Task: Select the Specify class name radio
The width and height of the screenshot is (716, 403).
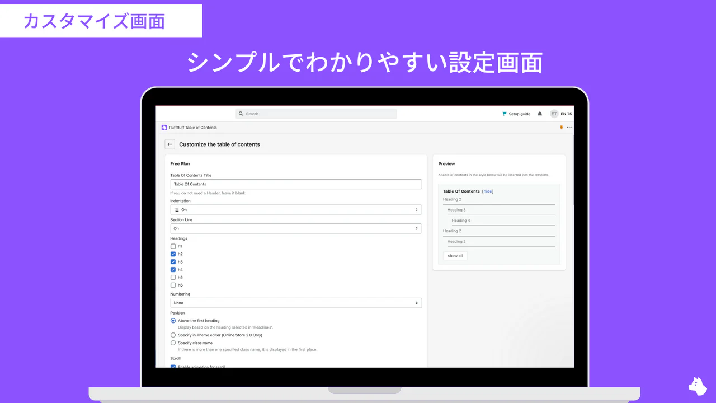Action: coord(173,343)
